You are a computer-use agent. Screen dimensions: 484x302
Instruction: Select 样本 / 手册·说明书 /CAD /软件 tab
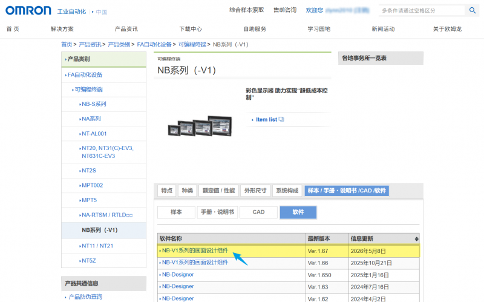point(347,191)
